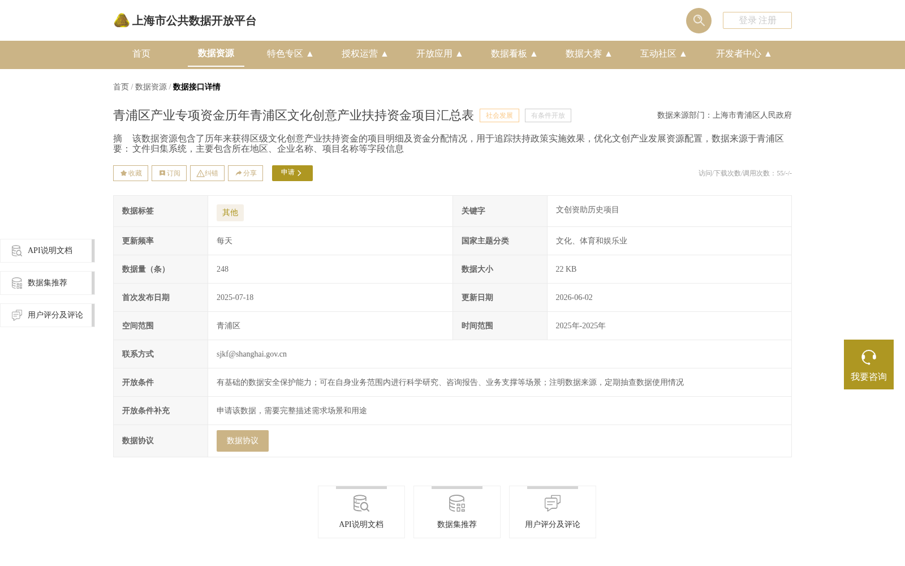Jump to API说明文档 from left sidebar label
This screenshot has width=905, height=566.
pos(50,251)
